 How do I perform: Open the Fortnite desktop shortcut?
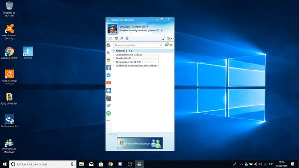[x=28, y=53]
